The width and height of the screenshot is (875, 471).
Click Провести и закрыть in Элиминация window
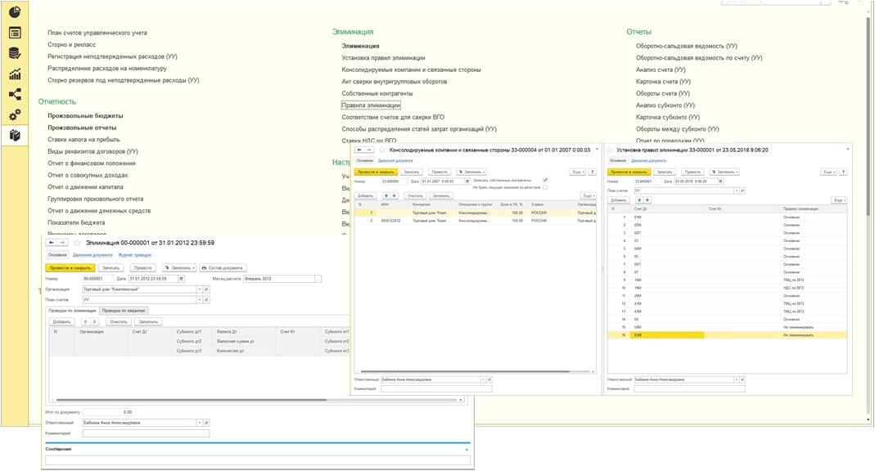[70, 268]
